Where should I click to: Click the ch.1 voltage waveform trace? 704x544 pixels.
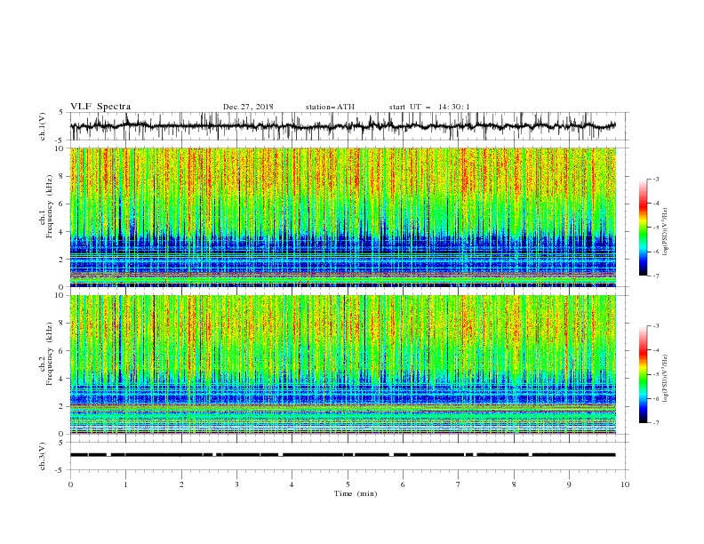tap(342, 126)
